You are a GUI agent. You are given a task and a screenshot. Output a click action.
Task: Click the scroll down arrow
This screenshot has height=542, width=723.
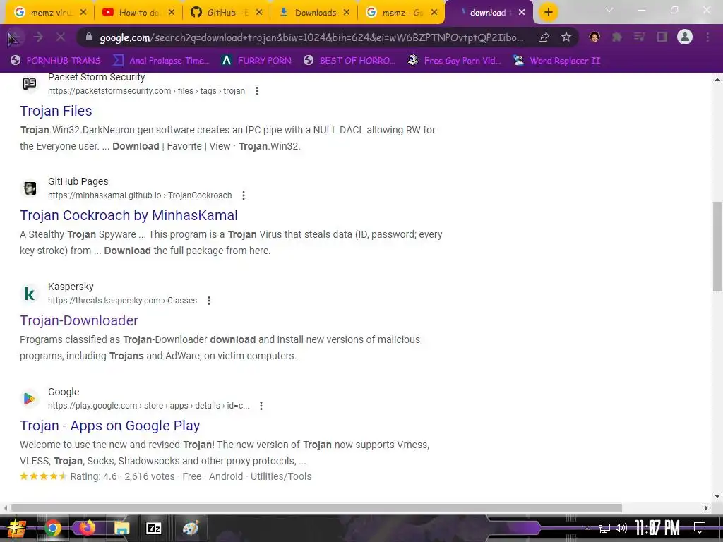[717, 496]
